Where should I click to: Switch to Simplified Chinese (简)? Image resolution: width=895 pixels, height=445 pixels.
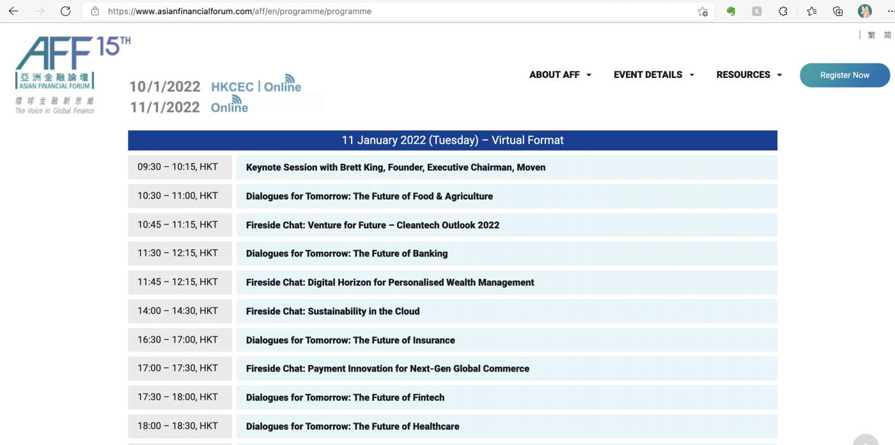click(887, 35)
